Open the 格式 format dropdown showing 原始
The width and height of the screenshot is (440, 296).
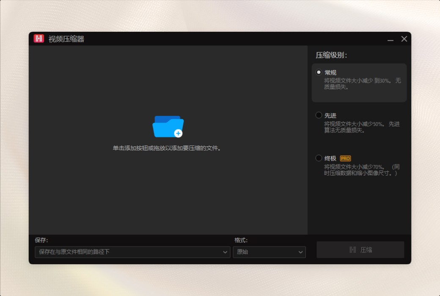tap(269, 252)
